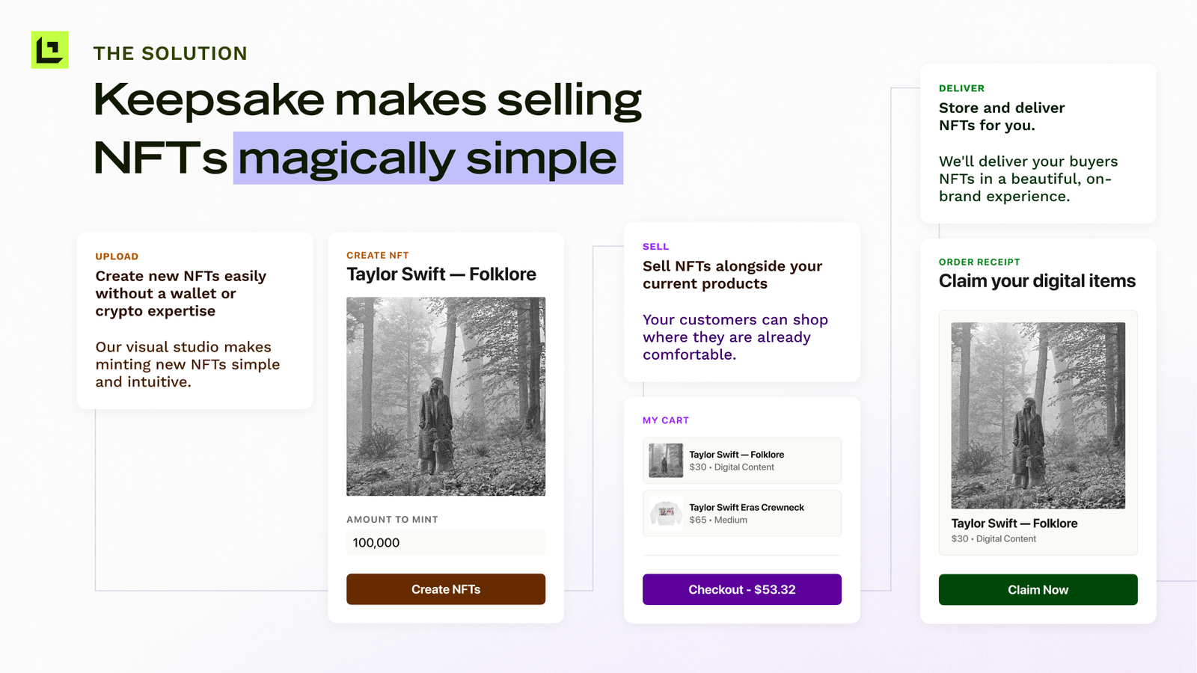The image size is (1197, 673).
Task: Select the DELIVER section label
Action: tap(962, 87)
